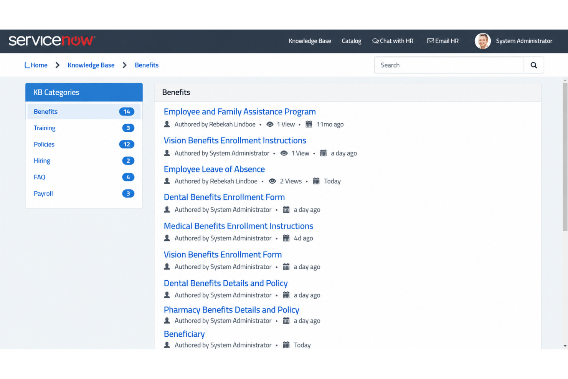Click the eye icon for Vision Benefits Enrollment Instructions
This screenshot has height=379, width=568.
click(284, 153)
